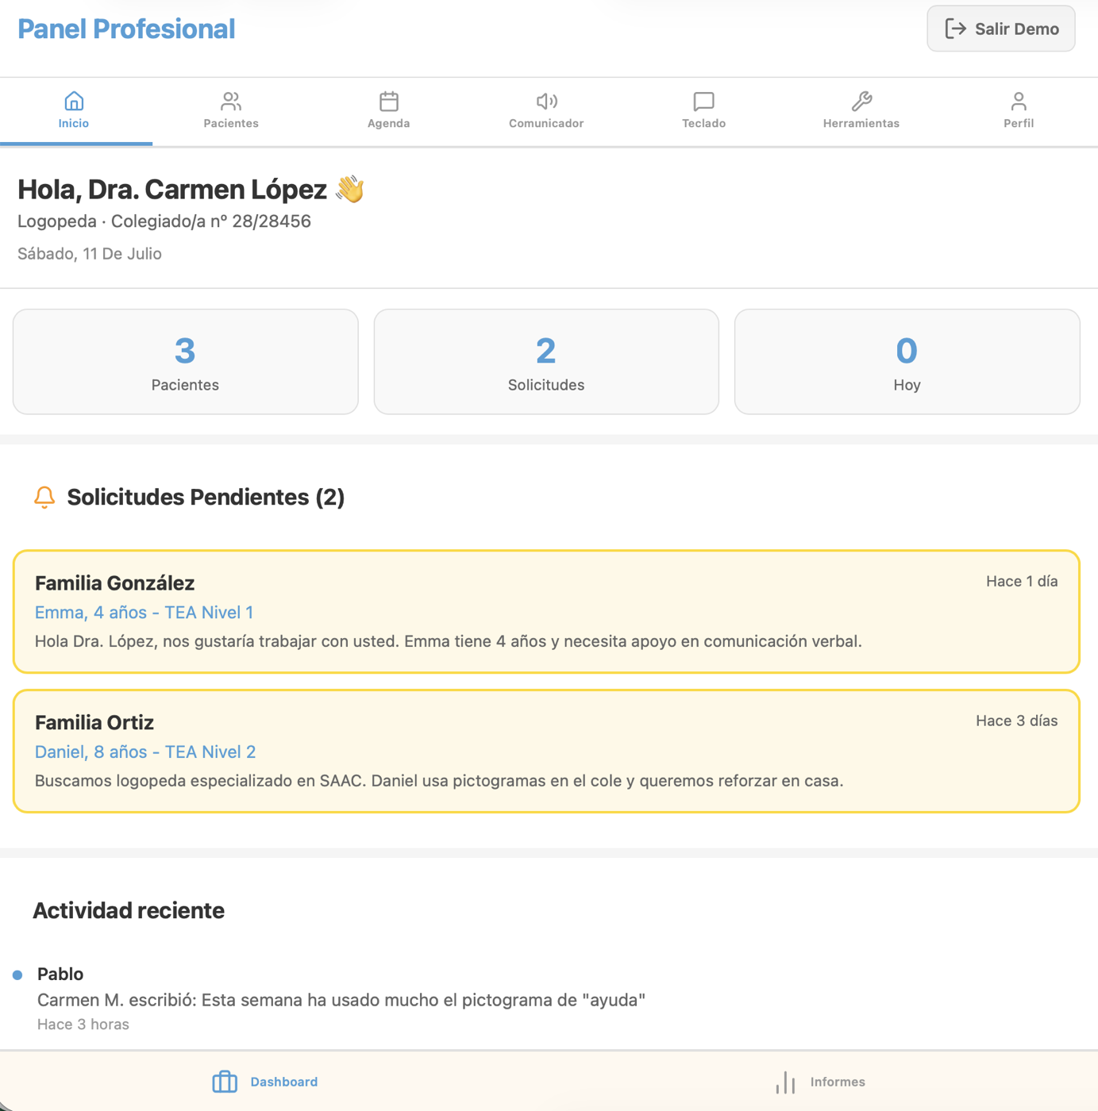The height and width of the screenshot is (1111, 1098).
Task: Select the Comunicador speaker icon
Action: click(546, 102)
